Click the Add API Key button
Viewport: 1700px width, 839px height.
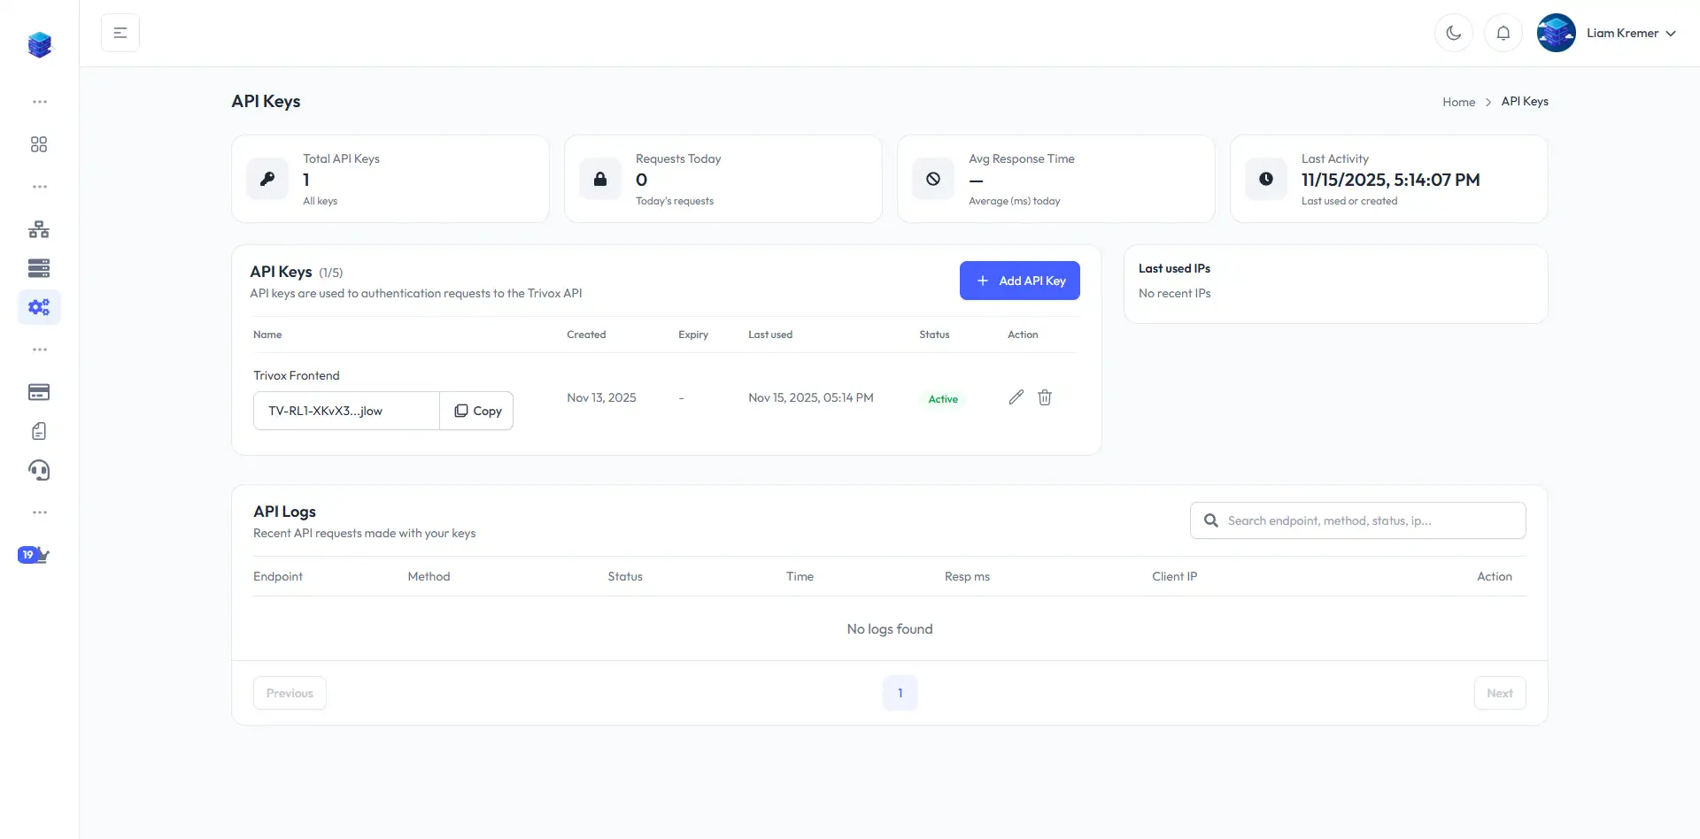pos(1019,281)
